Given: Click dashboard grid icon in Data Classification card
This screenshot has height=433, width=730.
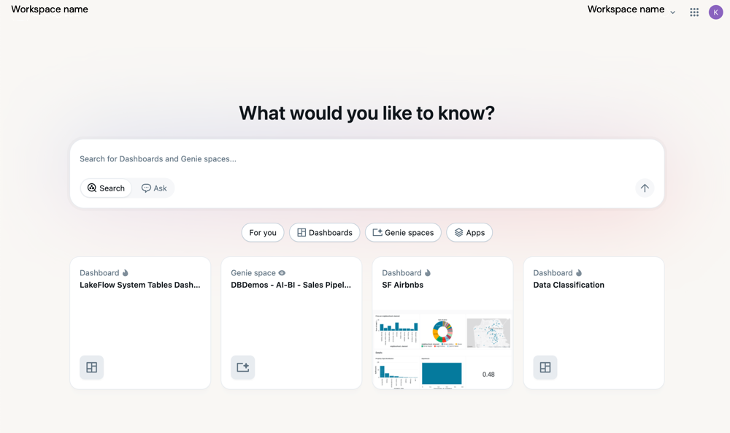Looking at the screenshot, I should click(x=545, y=367).
